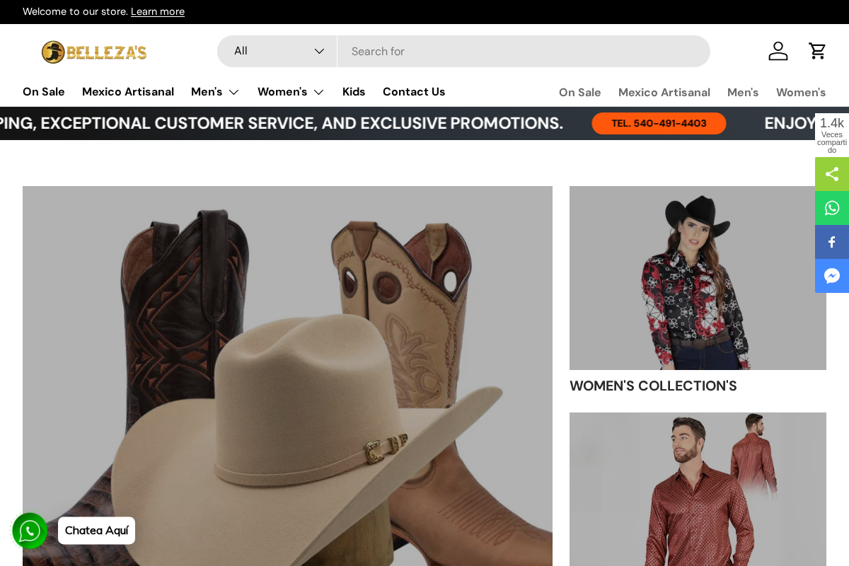Share the page via WhatsApp icon
The image size is (849, 566).
point(832,207)
